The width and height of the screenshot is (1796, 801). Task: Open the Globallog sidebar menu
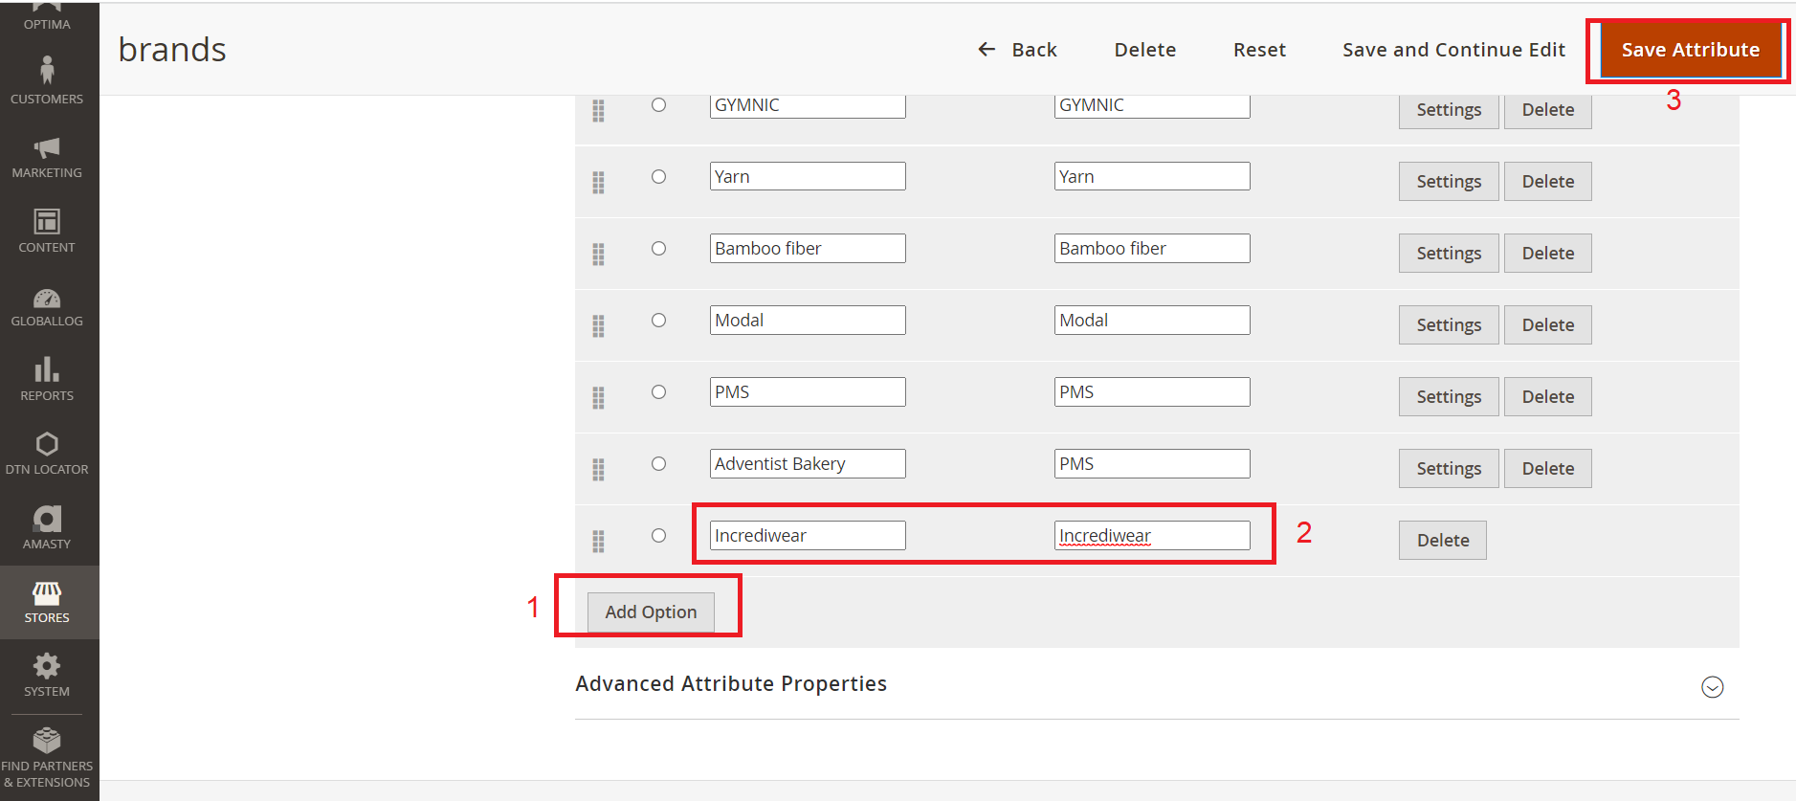click(47, 305)
